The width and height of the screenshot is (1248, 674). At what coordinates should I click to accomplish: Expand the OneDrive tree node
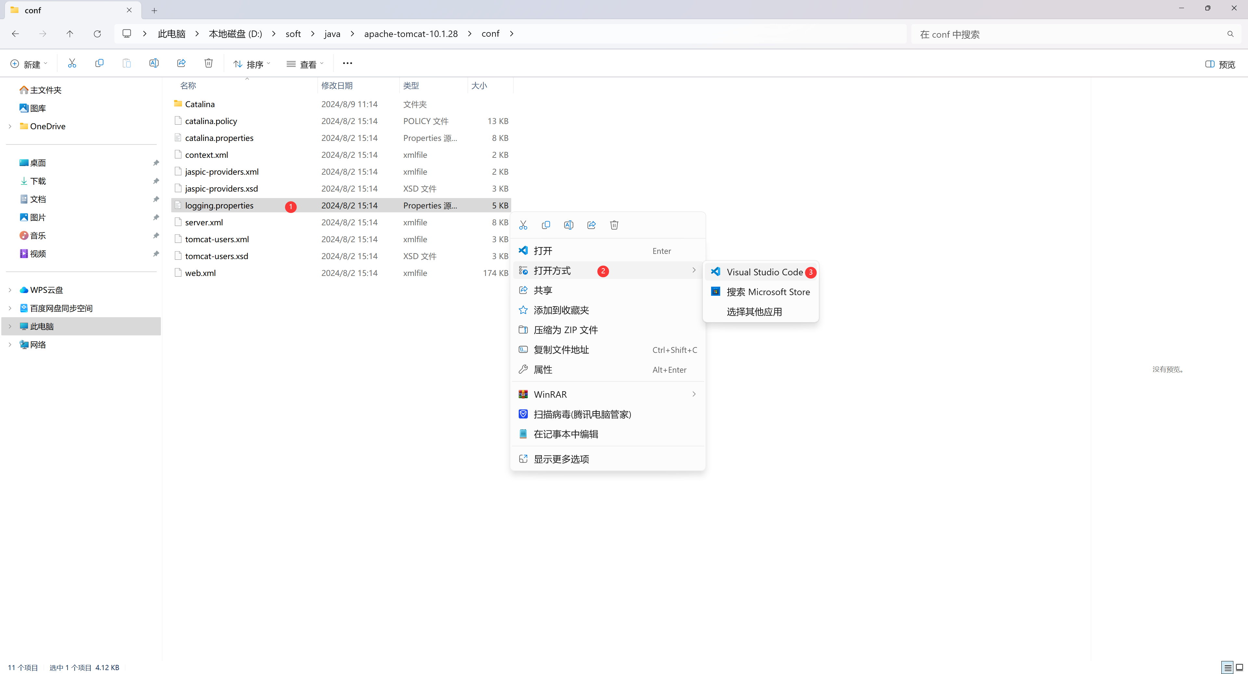coord(10,126)
